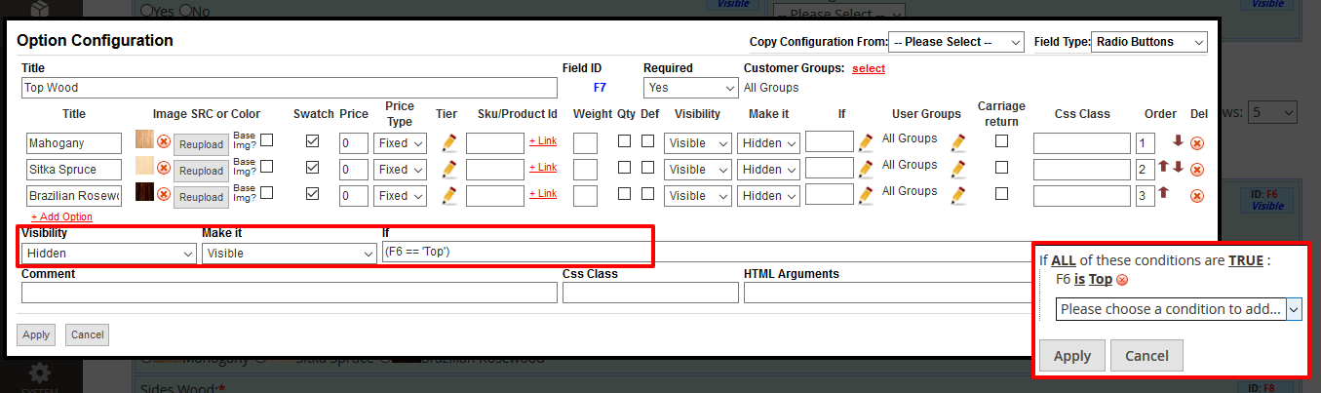Expand the Copy Configuration From dropdown
This screenshot has height=393, width=1321.
[955, 42]
